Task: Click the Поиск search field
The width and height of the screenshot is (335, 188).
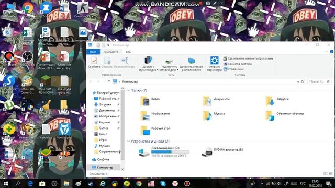Action: (x=319, y=81)
